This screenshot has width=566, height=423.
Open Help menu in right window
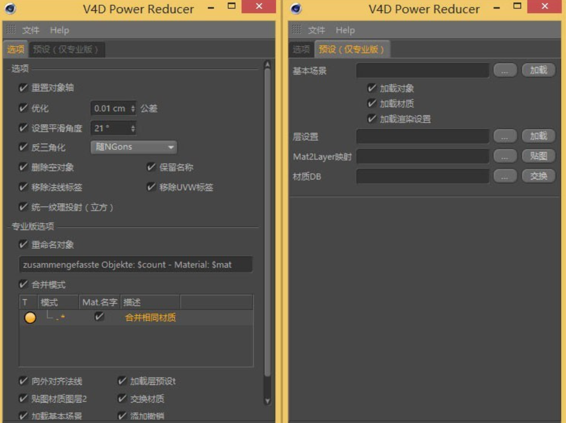point(346,30)
